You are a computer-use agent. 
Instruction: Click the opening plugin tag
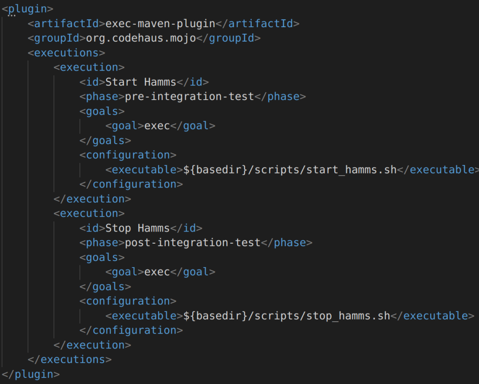pos(28,8)
